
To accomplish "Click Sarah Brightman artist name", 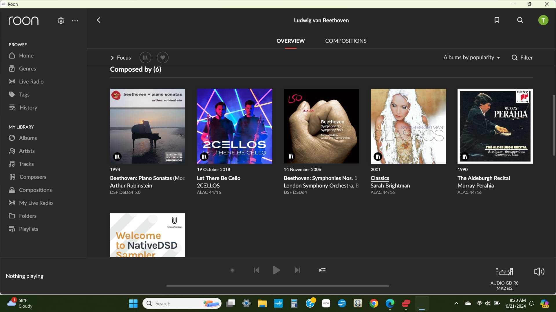I will [x=390, y=185].
